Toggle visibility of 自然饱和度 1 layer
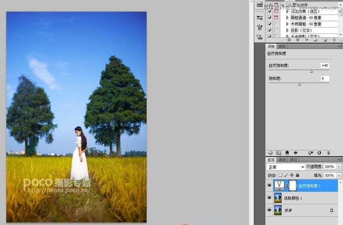Screen dimensions: 343x225 [269, 186]
